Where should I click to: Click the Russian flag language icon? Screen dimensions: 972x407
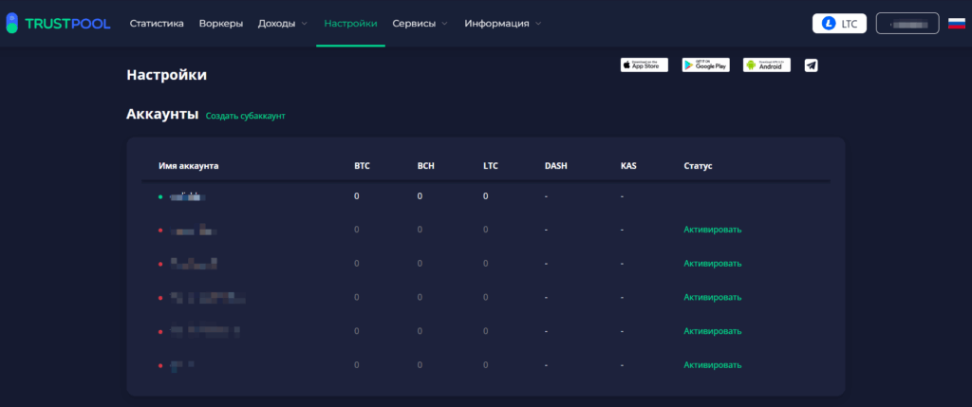point(957,23)
